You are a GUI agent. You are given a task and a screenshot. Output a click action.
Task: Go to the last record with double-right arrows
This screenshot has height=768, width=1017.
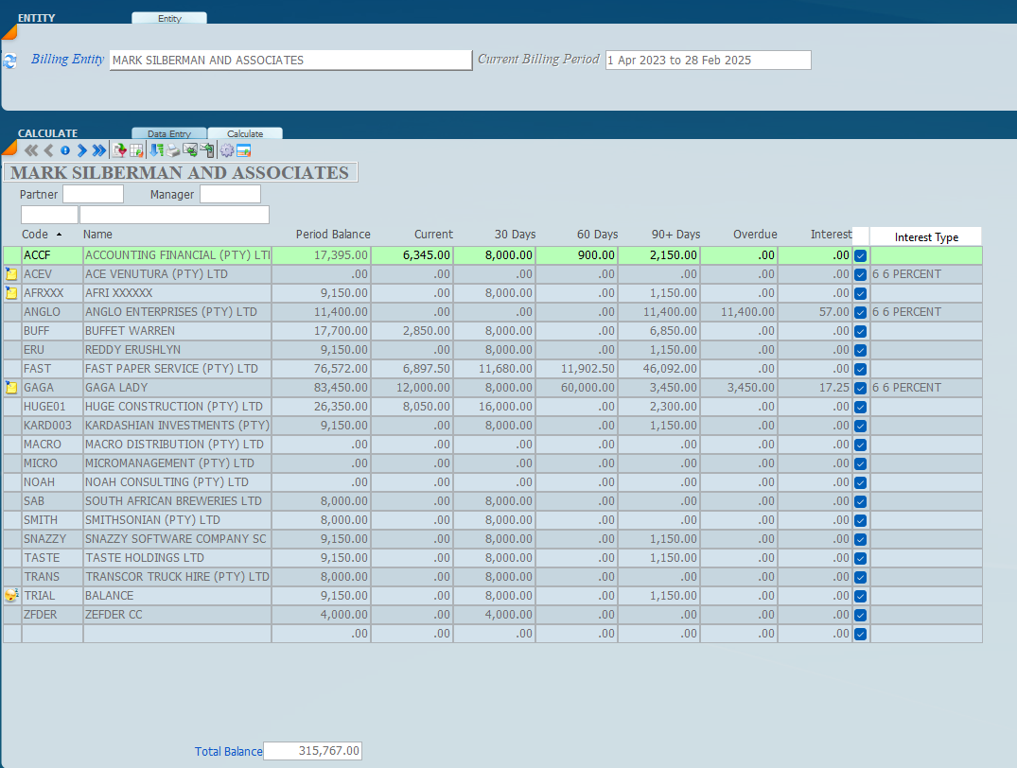(x=99, y=150)
